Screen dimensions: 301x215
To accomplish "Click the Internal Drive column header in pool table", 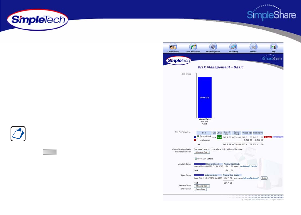I will tap(258, 133).
